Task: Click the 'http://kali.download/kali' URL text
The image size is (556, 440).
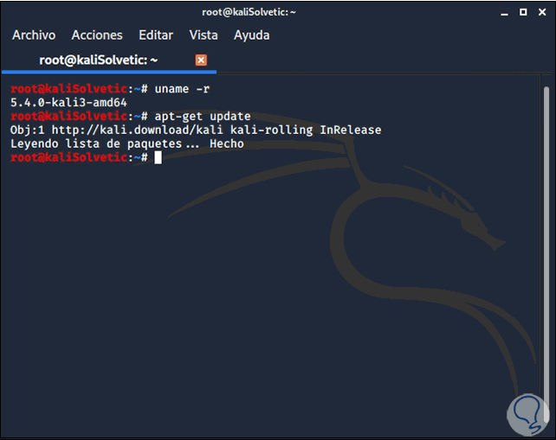Action: coord(138,131)
